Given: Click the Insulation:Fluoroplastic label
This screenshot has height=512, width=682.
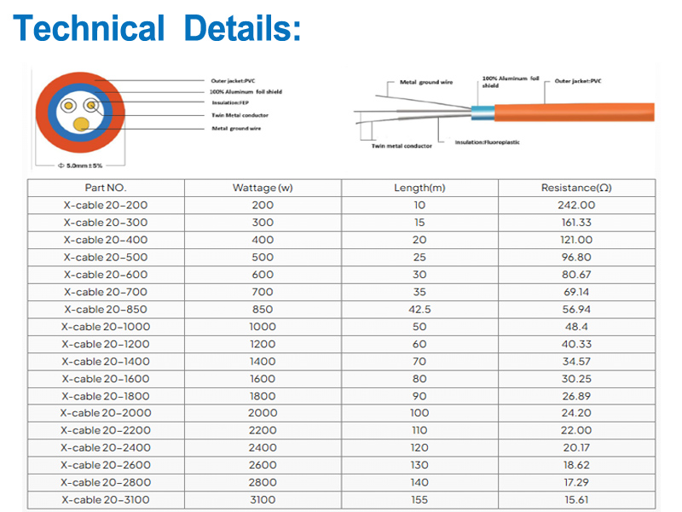Looking at the screenshot, I should point(487,143).
